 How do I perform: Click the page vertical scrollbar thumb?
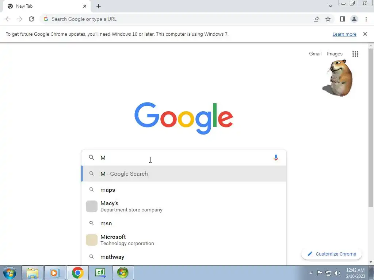(371, 127)
